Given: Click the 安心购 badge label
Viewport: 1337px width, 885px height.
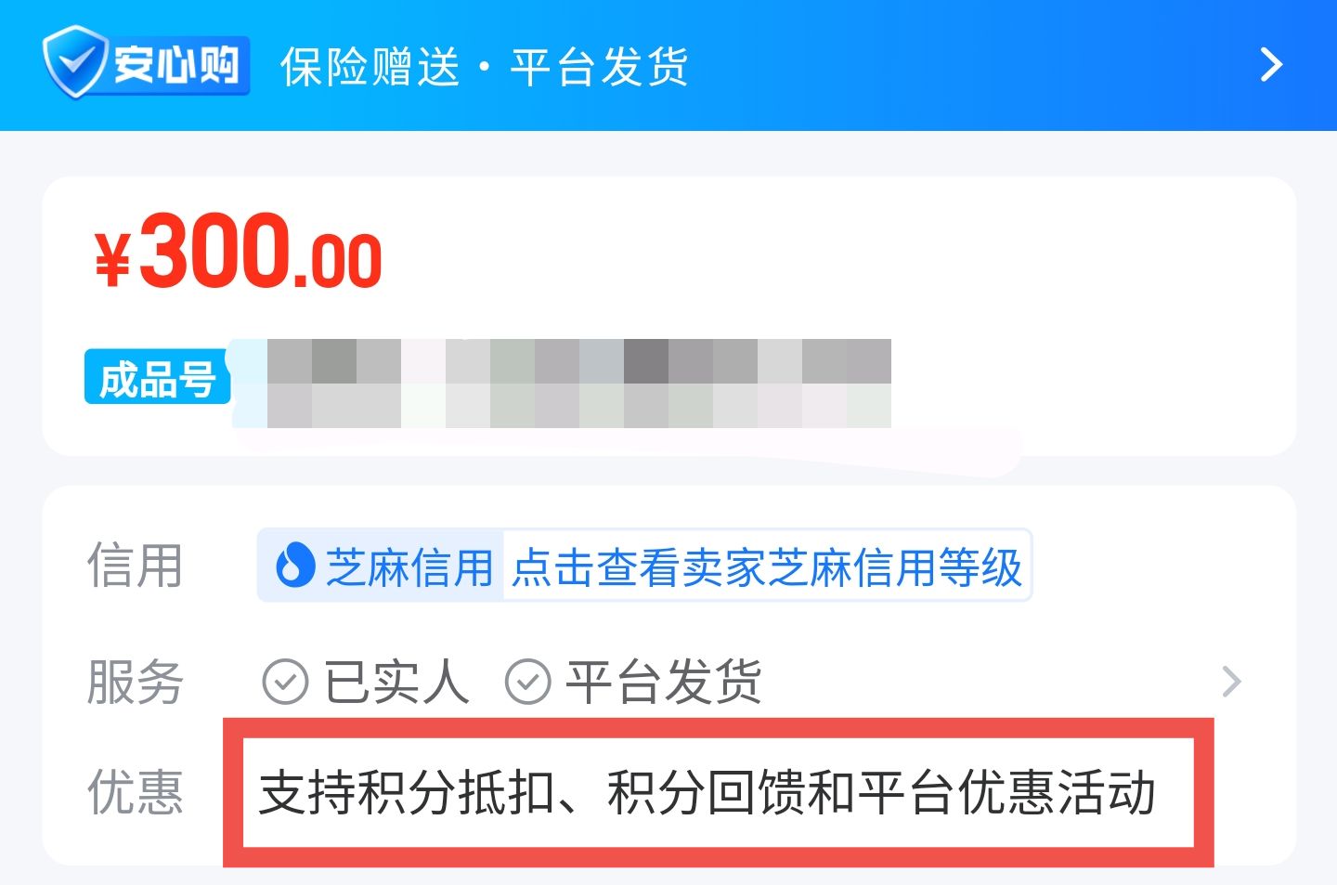Looking at the screenshot, I should click(175, 65).
